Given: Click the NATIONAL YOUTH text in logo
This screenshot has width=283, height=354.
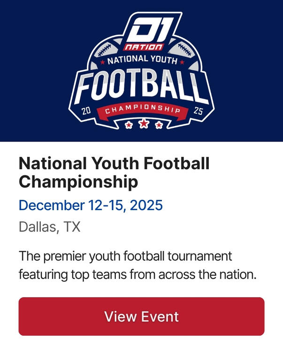Looking at the screenshot, I should [142, 61].
